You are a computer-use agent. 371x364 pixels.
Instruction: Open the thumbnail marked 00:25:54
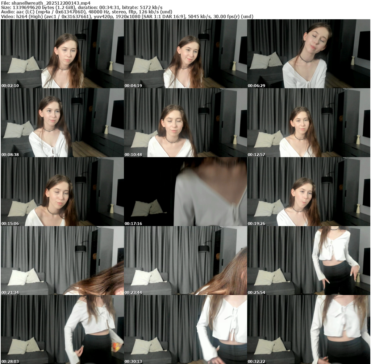pyautogui.click(x=309, y=261)
